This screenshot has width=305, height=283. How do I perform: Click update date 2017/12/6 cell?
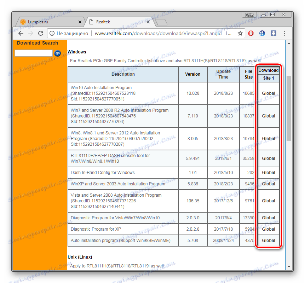point(223,201)
